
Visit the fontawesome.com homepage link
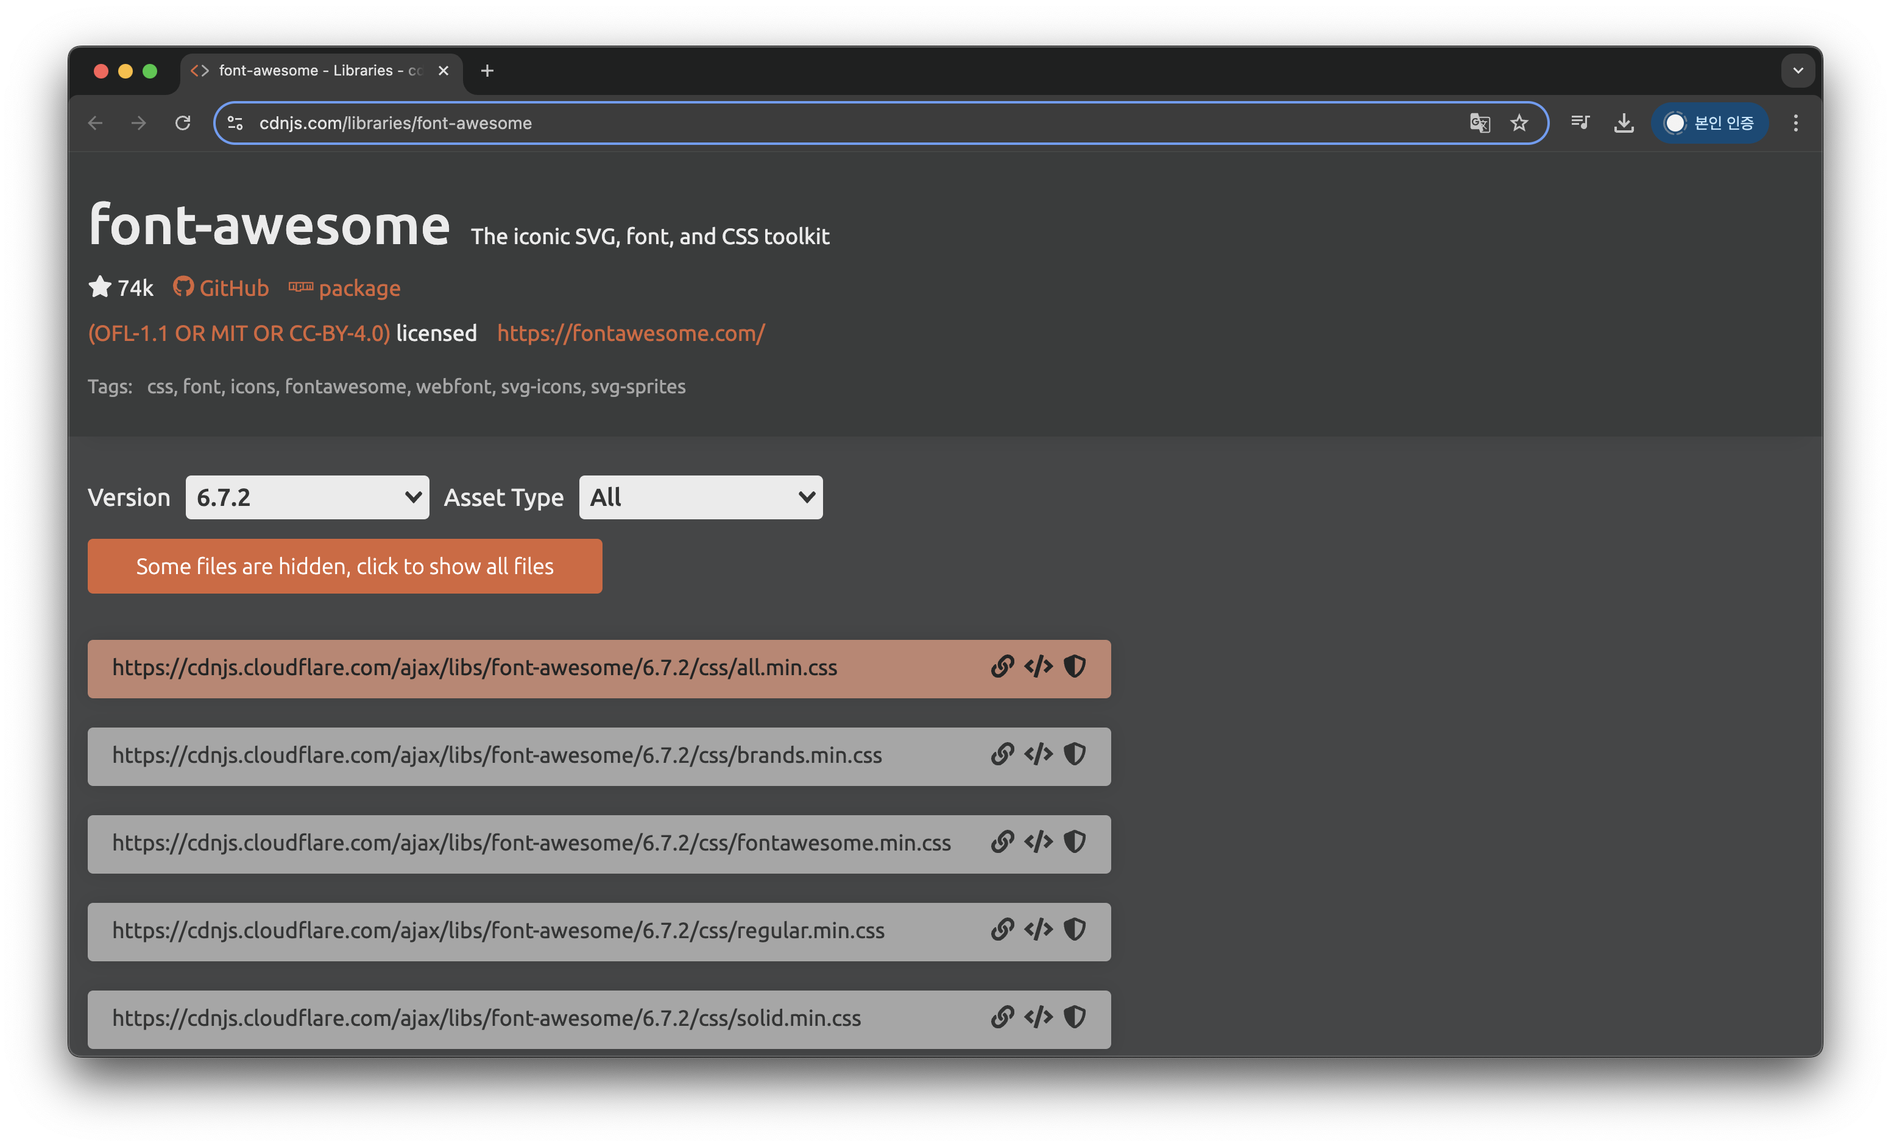(x=631, y=333)
